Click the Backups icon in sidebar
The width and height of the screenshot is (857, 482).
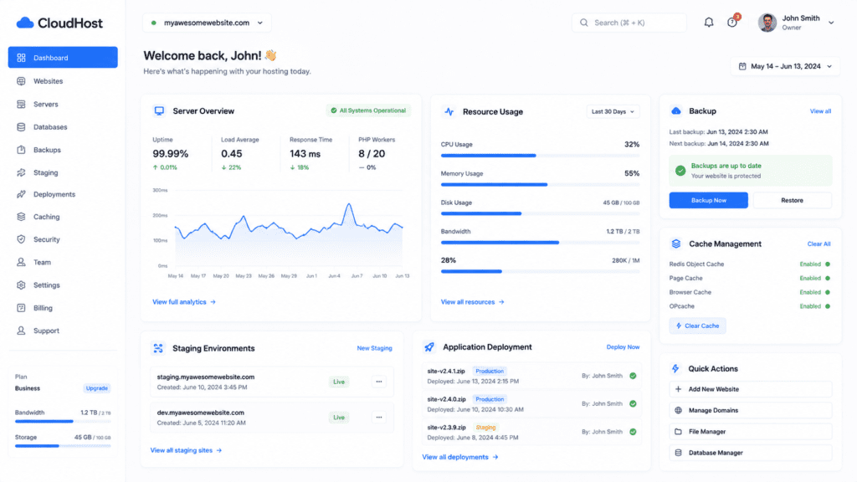[21, 150]
